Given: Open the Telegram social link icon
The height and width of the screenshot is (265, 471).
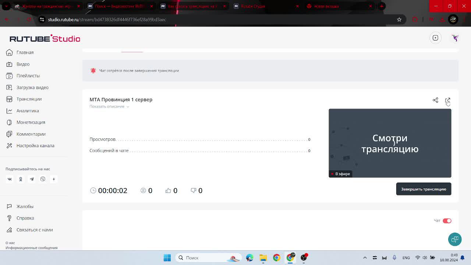Looking at the screenshot, I should point(32,179).
